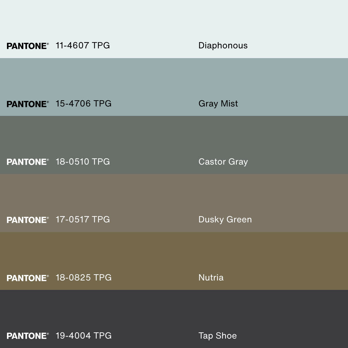
Task: Select the Nutria brown color swatch
Action: [x=174, y=254]
